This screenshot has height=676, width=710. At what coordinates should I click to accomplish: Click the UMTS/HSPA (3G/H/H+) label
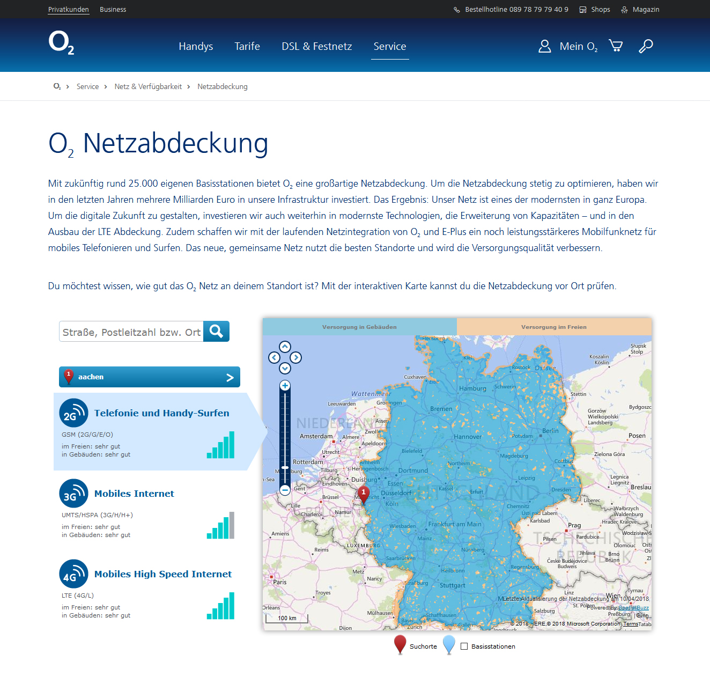[97, 515]
